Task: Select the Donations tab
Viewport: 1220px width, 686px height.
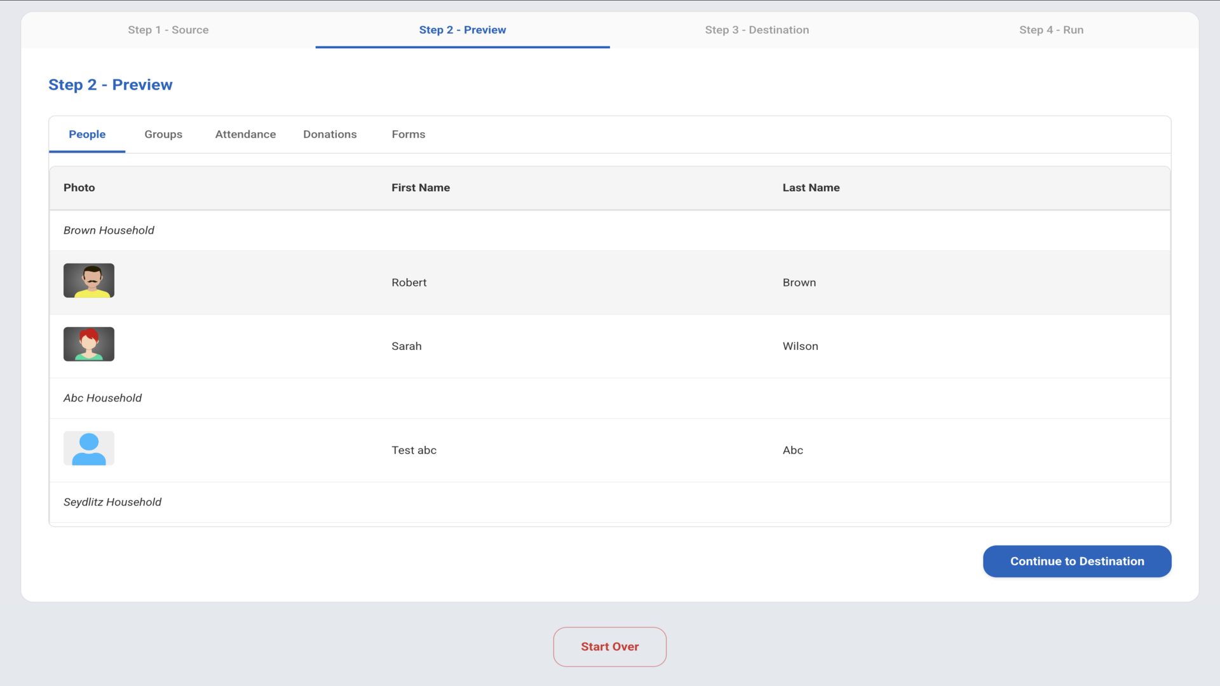Action: (330, 134)
